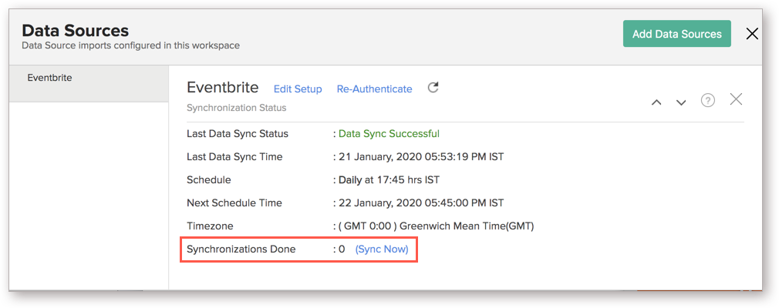Click the Data Sync Successful status text
The height and width of the screenshot is (308, 779).
(389, 133)
